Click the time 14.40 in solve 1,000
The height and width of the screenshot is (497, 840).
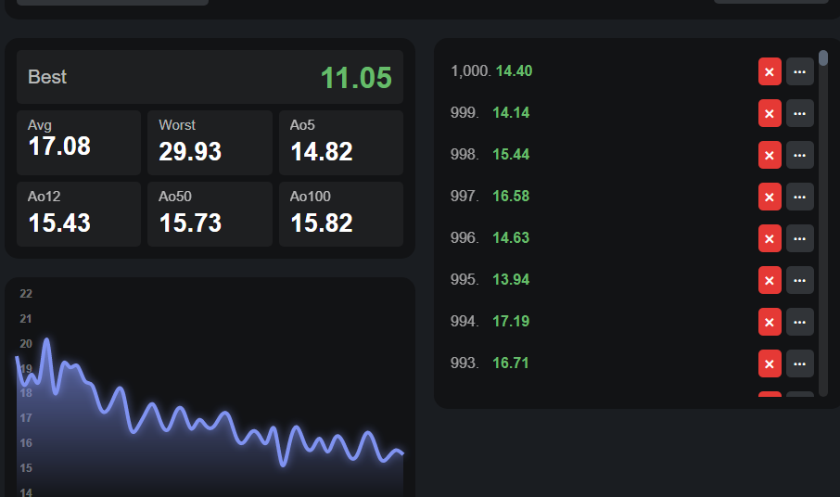click(514, 70)
